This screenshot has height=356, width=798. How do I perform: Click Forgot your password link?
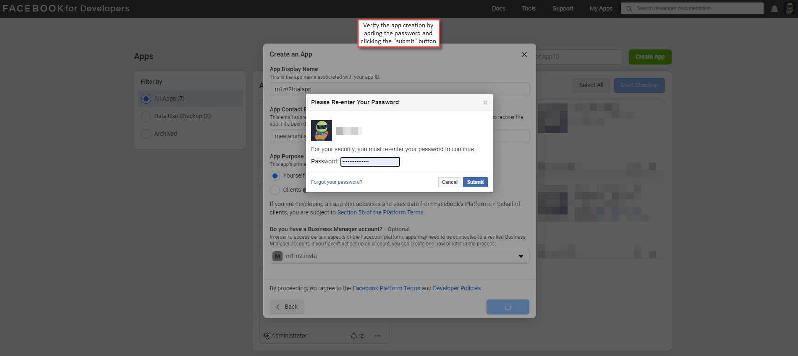tap(336, 182)
